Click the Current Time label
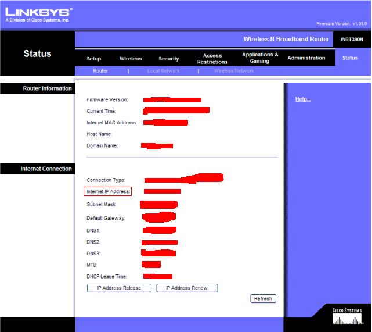 pyautogui.click(x=102, y=111)
